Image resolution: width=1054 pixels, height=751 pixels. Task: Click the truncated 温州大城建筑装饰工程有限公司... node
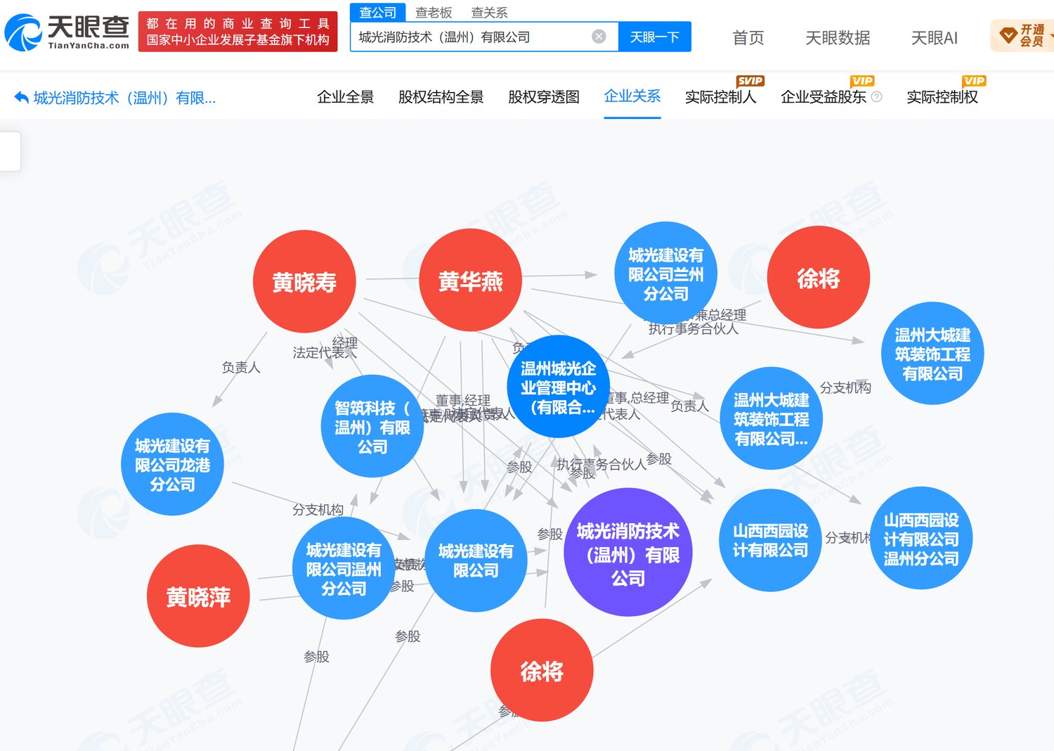pos(771,418)
